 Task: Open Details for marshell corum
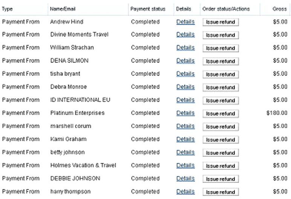[185, 126]
